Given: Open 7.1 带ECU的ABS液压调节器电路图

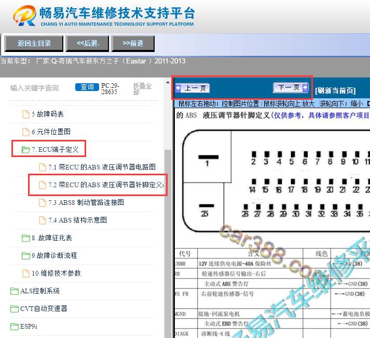Looking at the screenshot, I should (x=102, y=167).
